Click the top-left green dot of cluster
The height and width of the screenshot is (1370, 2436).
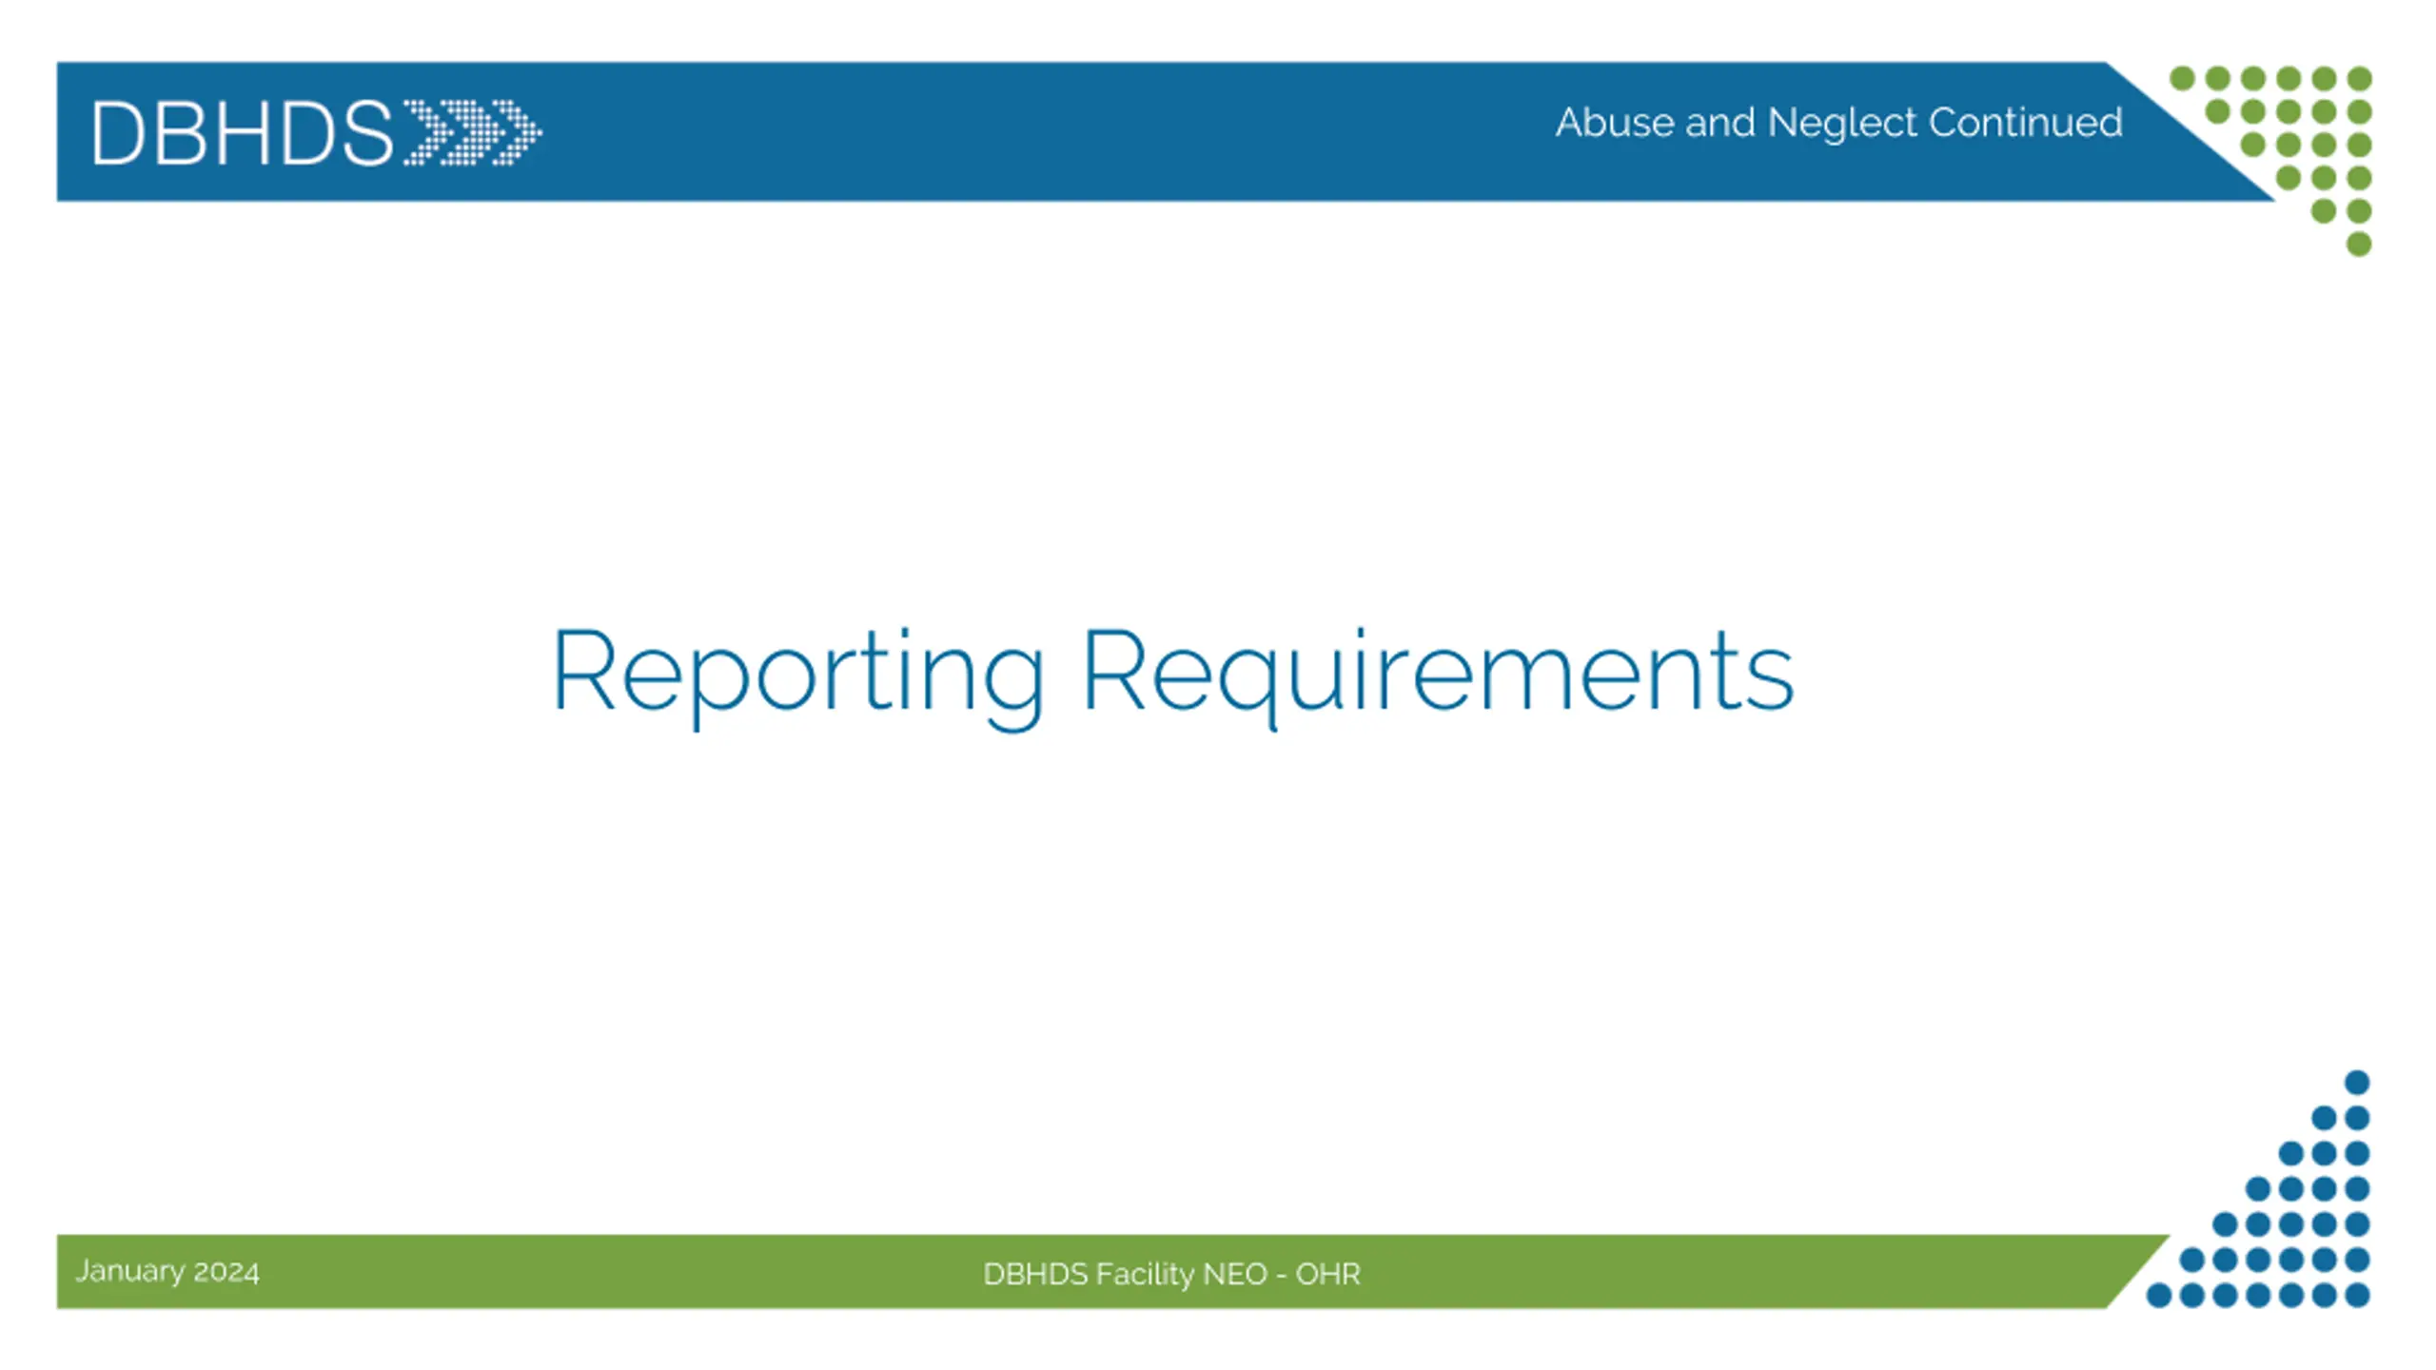pyautogui.click(x=2182, y=78)
